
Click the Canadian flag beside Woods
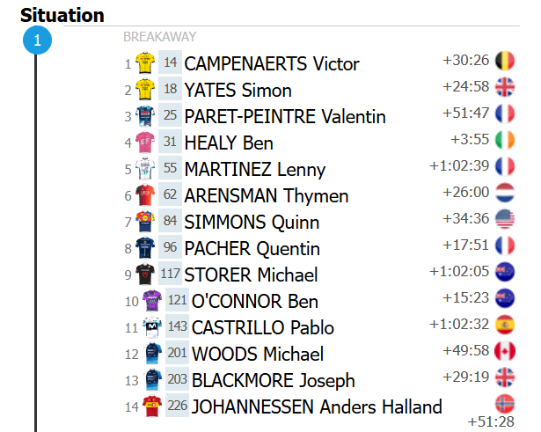(x=505, y=351)
